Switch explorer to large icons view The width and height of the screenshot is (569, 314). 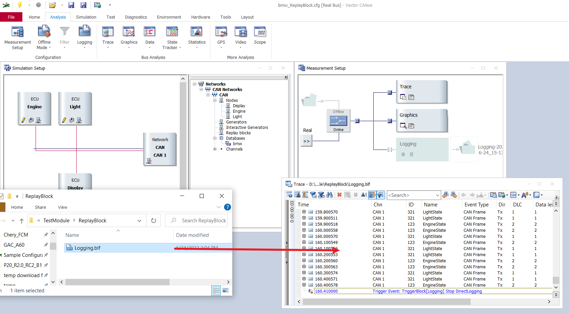coord(225,291)
